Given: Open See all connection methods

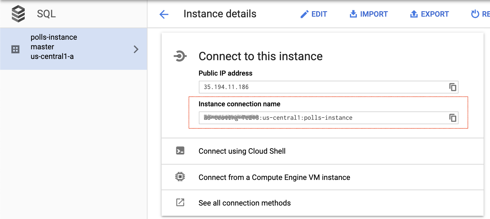Looking at the screenshot, I should tap(244, 203).
